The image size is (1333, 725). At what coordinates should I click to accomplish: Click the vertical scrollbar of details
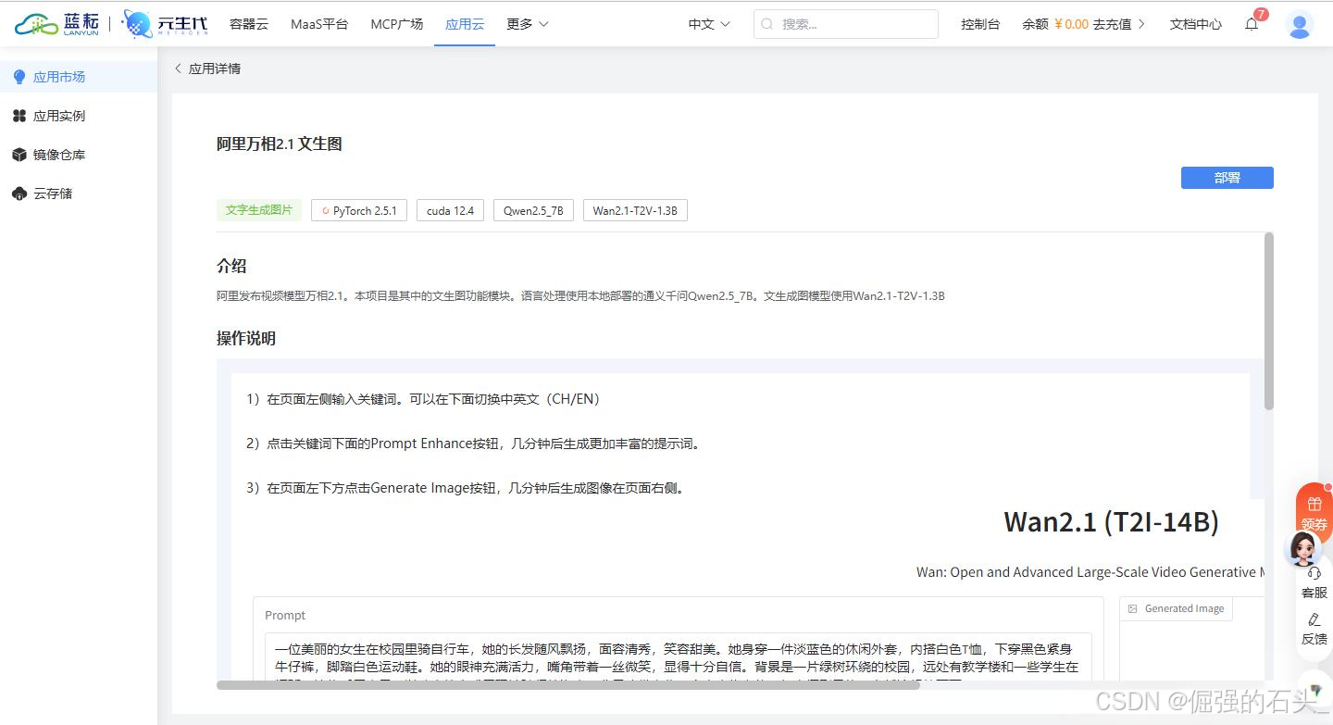click(1269, 320)
